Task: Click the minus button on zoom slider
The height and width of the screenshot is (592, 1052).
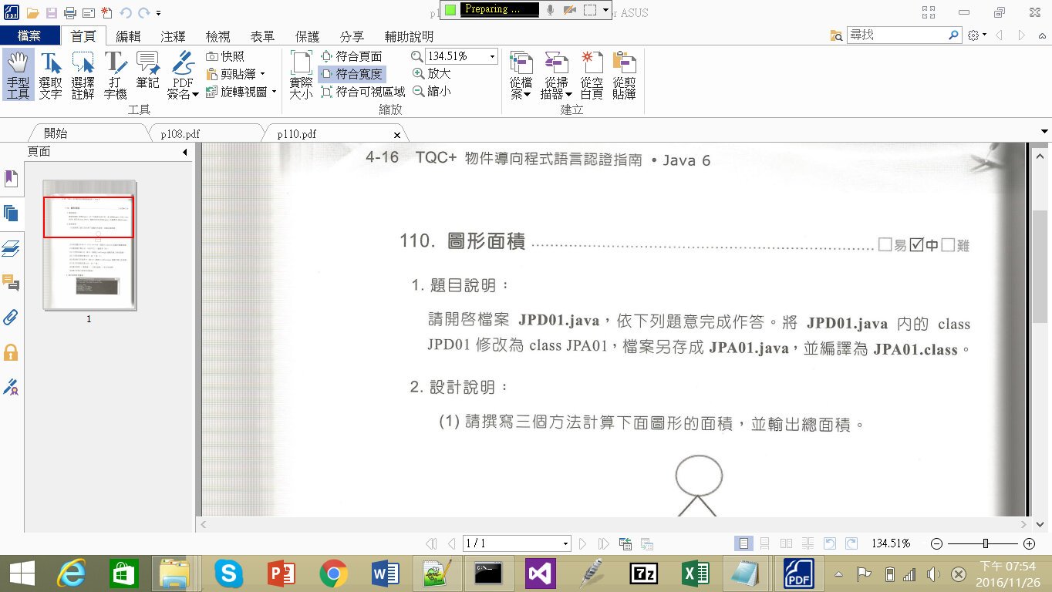Action: coord(937,543)
